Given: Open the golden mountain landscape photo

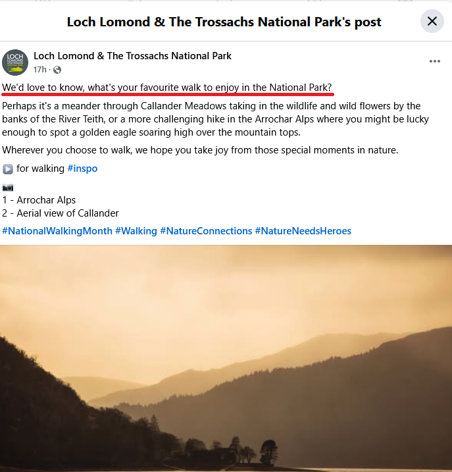Looking at the screenshot, I should (226, 358).
